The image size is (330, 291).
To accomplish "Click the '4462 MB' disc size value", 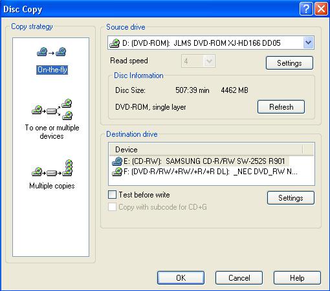I will [x=234, y=90].
